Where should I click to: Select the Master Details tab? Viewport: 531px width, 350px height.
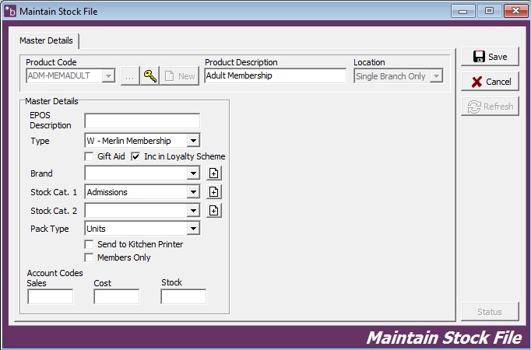[45, 40]
